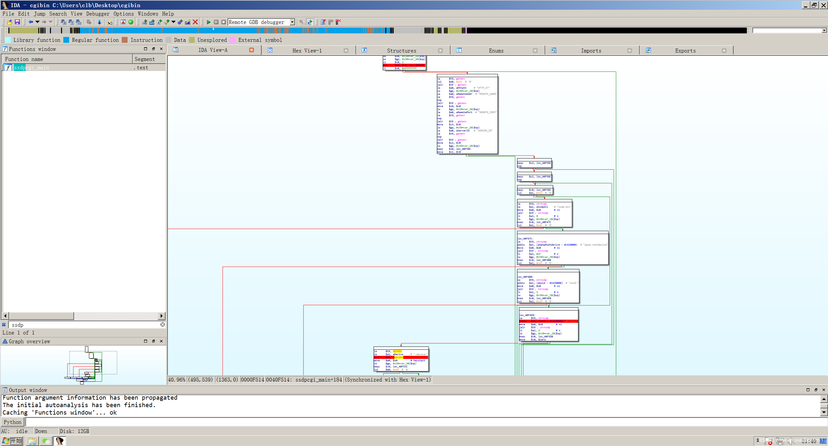Click the Open file folder icon
The image size is (828, 446).
(9, 22)
